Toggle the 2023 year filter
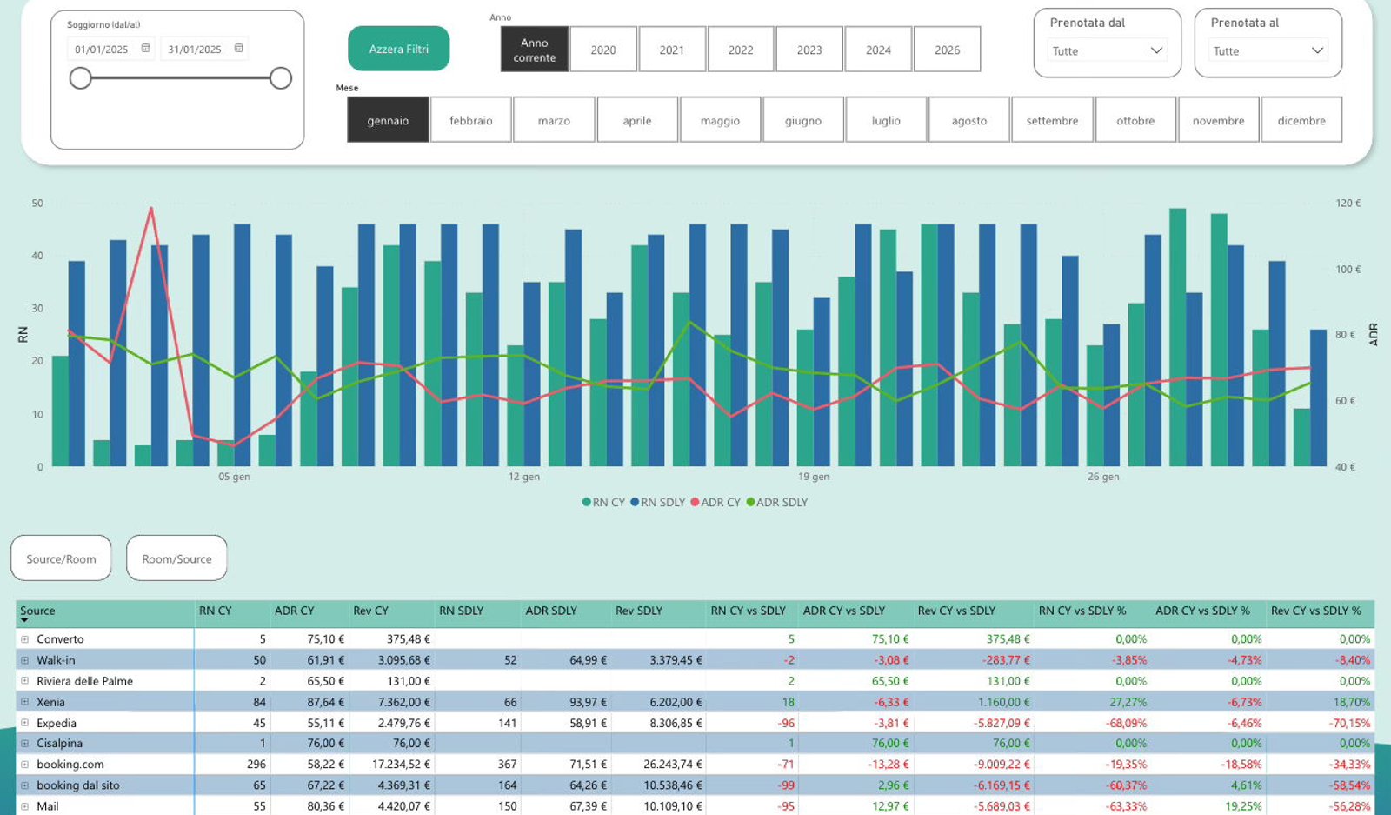 coord(809,50)
